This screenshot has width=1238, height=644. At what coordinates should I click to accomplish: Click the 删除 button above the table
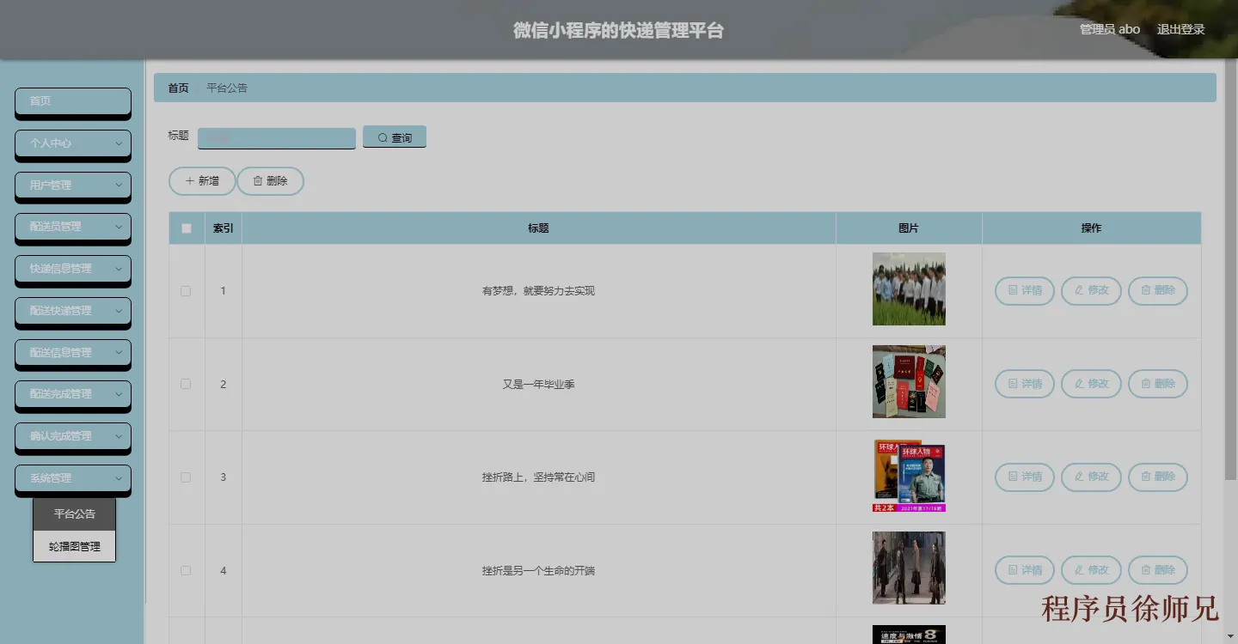click(x=270, y=181)
